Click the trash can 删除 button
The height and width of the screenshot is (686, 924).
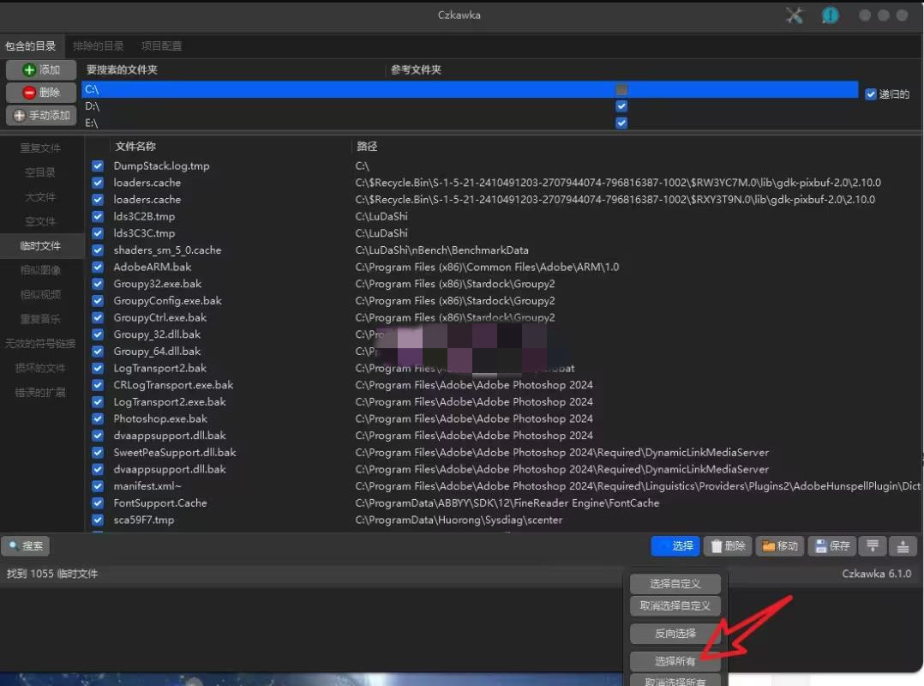click(x=727, y=545)
